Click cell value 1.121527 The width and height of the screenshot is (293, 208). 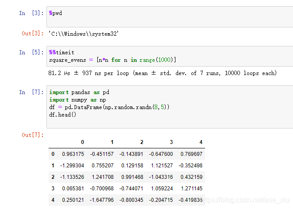(x=162, y=166)
